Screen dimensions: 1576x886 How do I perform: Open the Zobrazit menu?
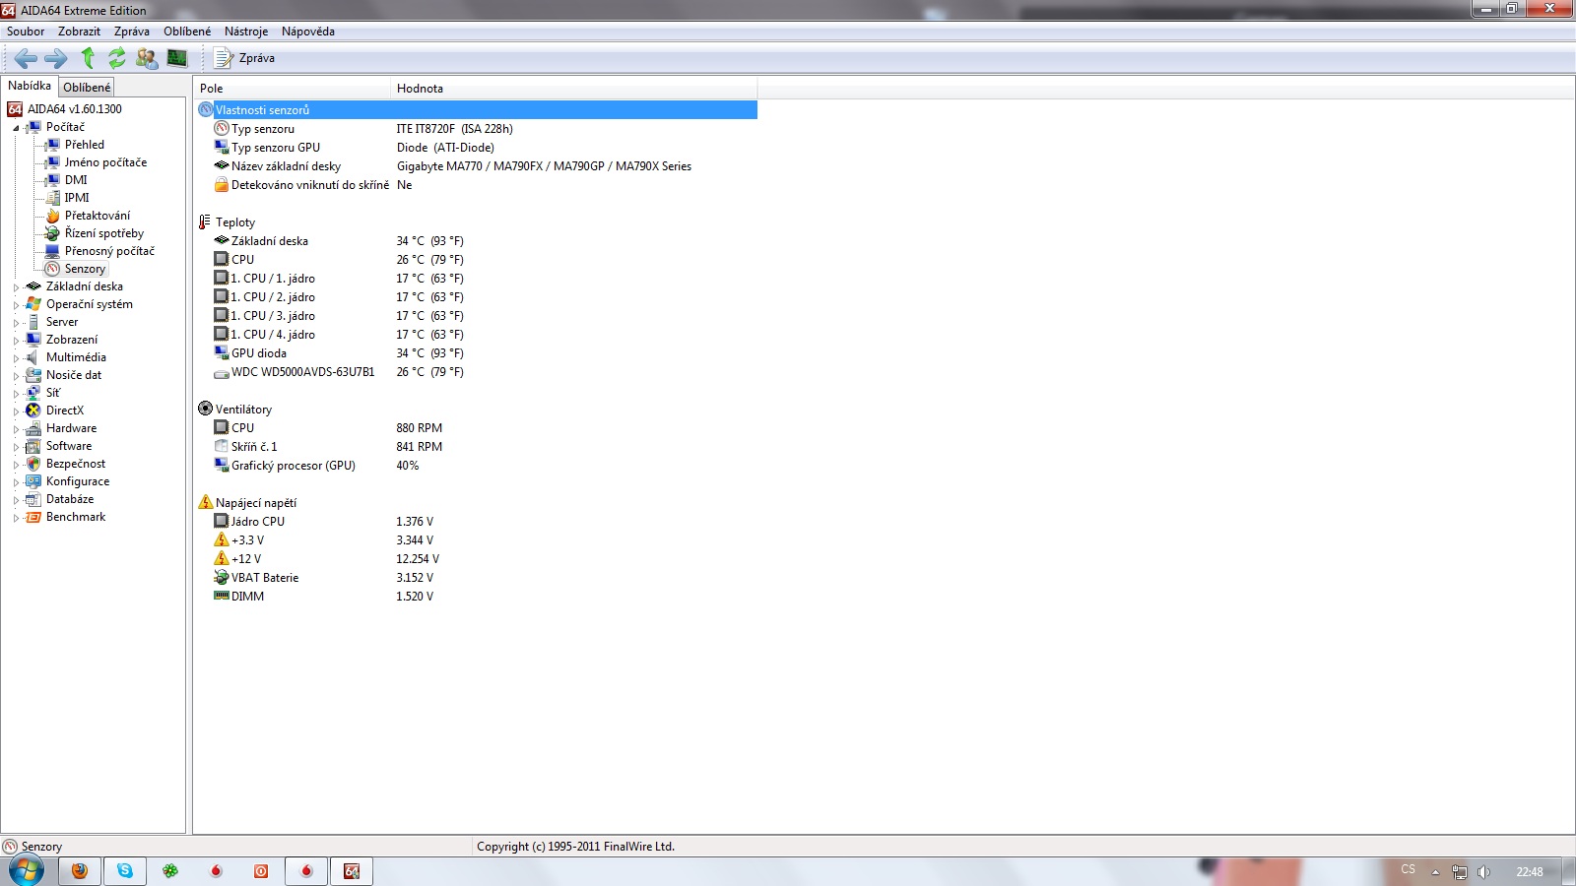click(x=79, y=32)
